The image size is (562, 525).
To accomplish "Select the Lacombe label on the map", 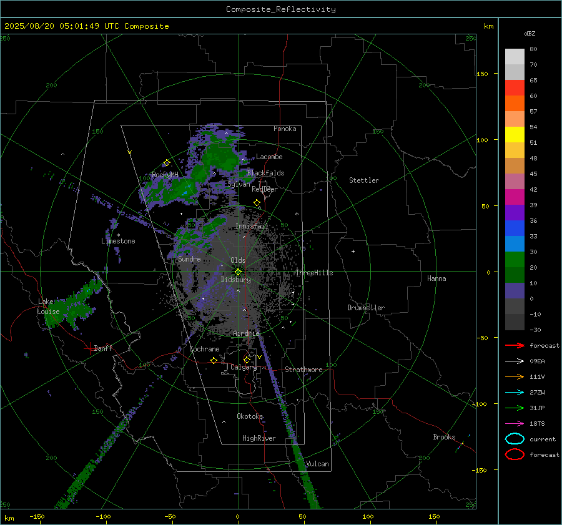I will [269, 157].
